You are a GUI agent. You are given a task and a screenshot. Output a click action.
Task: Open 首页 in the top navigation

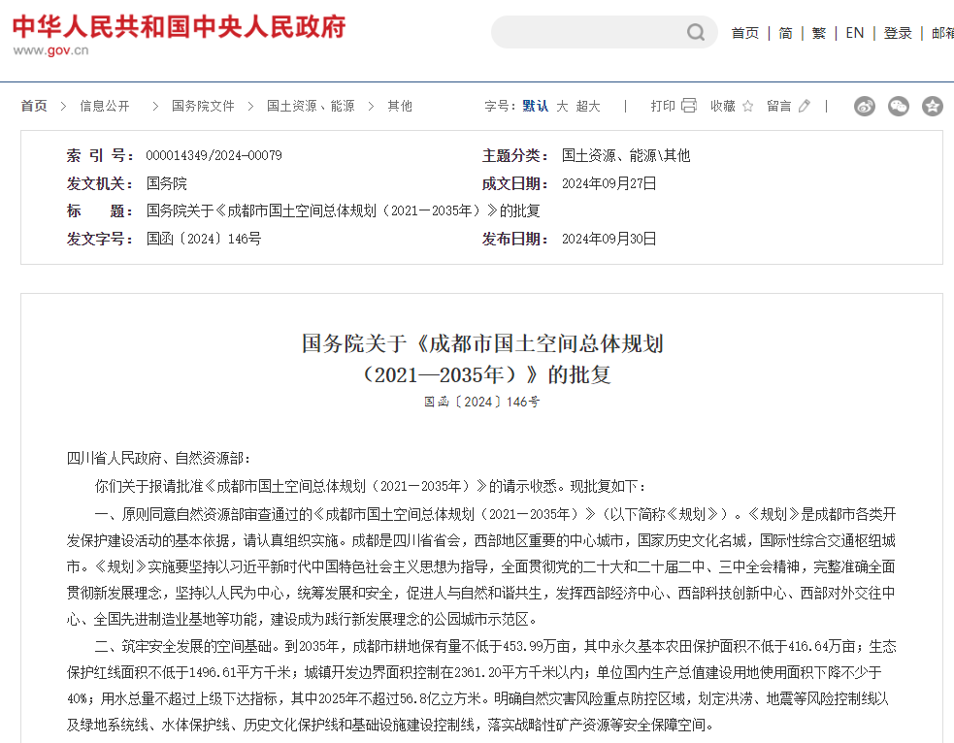[745, 33]
